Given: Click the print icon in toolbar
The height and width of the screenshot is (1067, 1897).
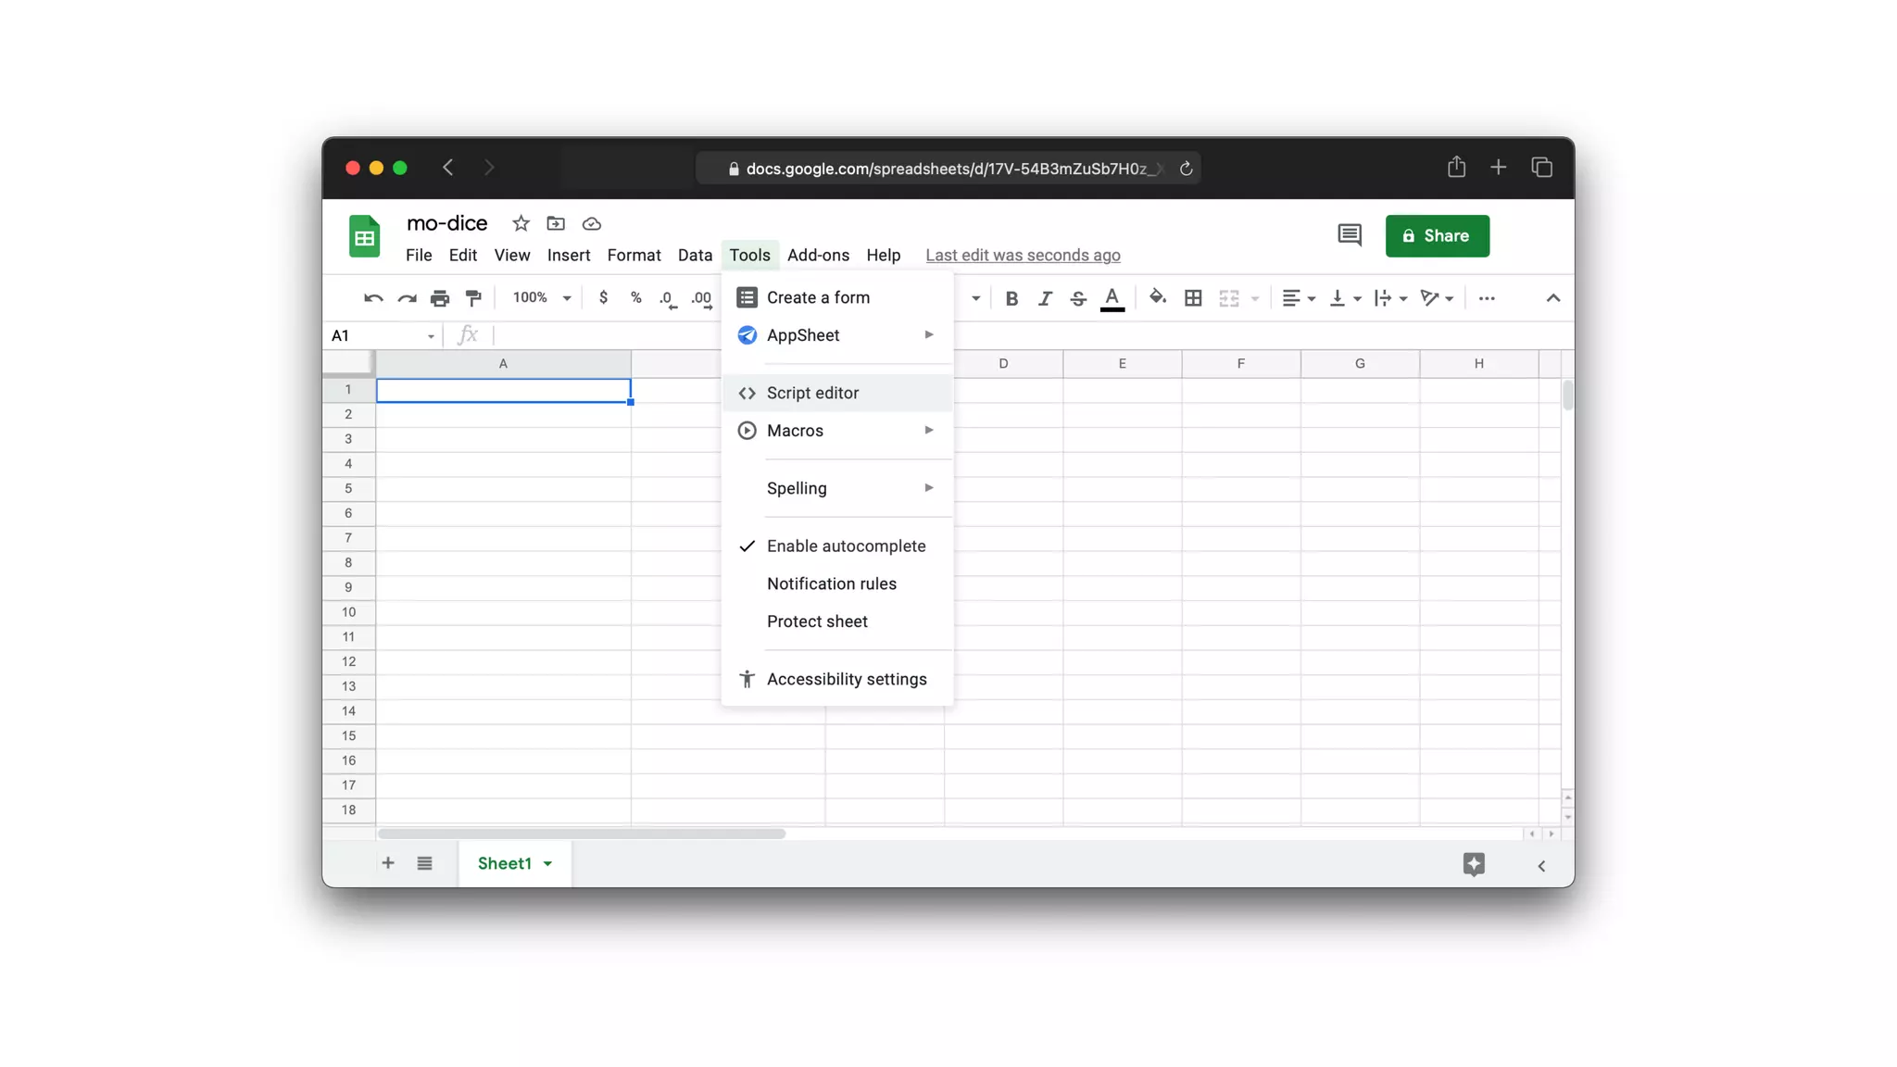Looking at the screenshot, I should point(440,298).
